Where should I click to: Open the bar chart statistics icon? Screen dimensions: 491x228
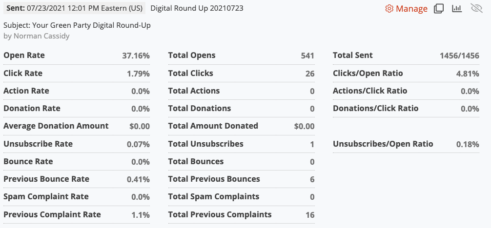457,8
